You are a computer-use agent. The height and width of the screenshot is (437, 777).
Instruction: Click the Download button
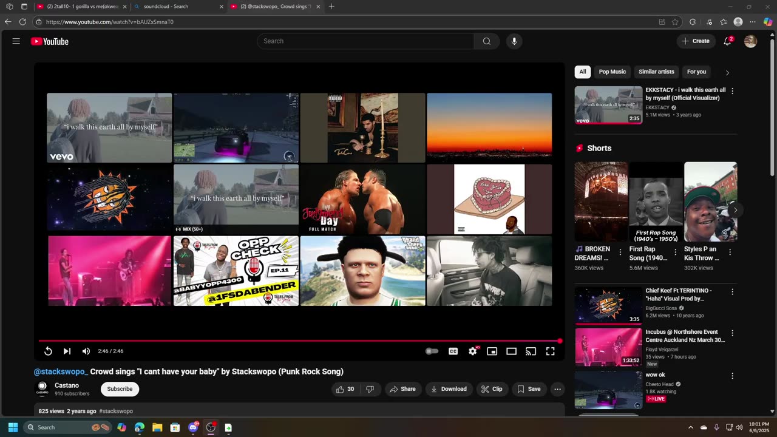click(449, 389)
